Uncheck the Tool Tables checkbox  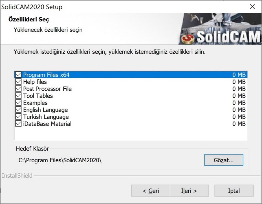click(x=18, y=96)
